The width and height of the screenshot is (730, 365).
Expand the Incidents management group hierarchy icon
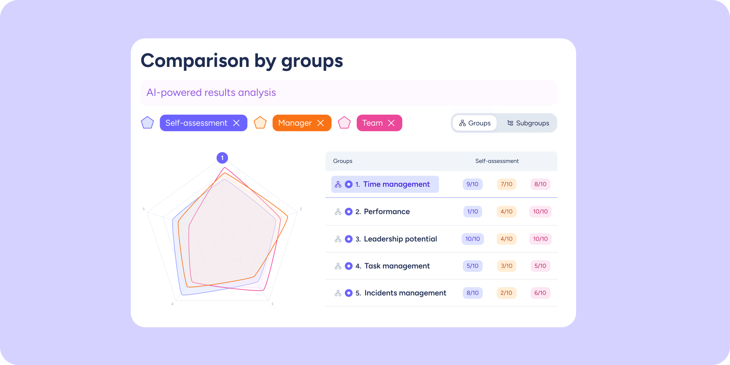click(x=338, y=293)
